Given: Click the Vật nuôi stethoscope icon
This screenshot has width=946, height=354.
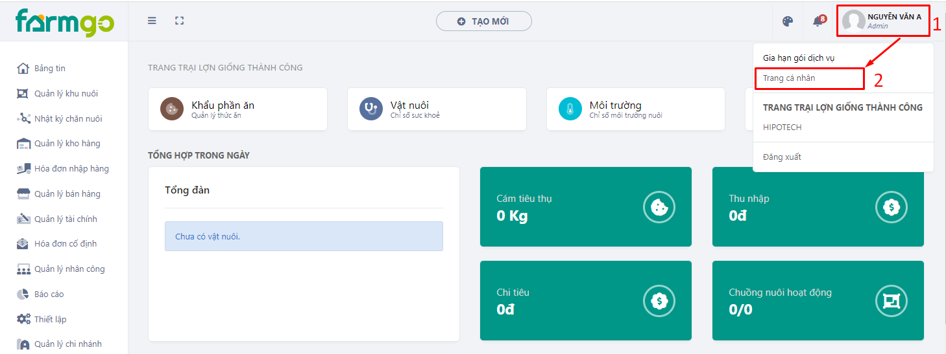Looking at the screenshot, I should 371,109.
